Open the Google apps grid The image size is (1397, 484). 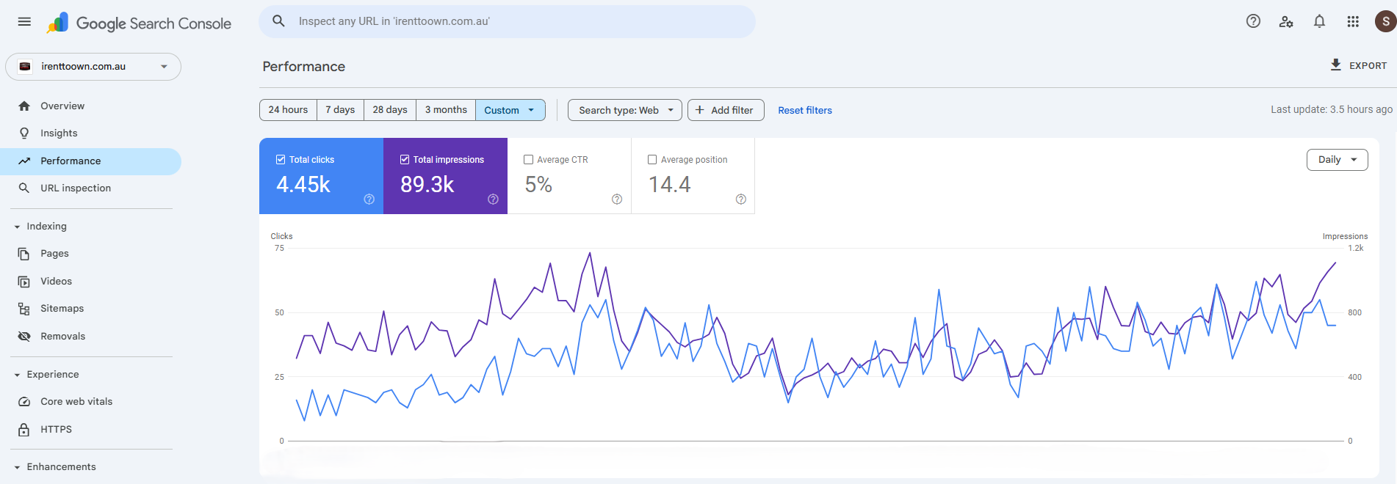pos(1353,21)
